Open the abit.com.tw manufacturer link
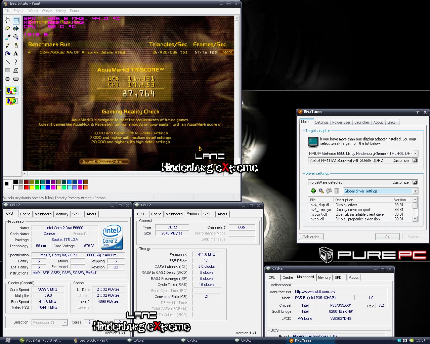The image size is (430, 344). tap(315, 292)
